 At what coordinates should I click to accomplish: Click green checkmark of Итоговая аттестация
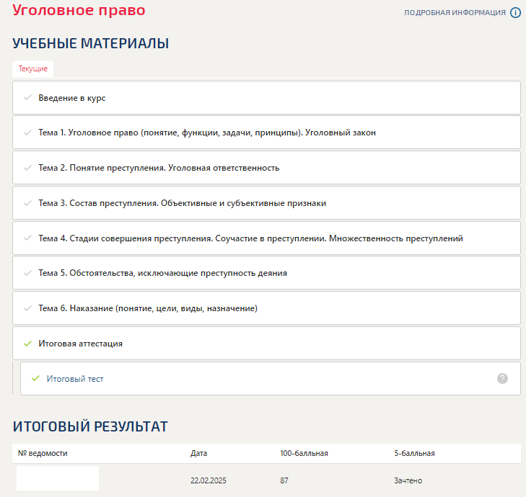point(28,344)
